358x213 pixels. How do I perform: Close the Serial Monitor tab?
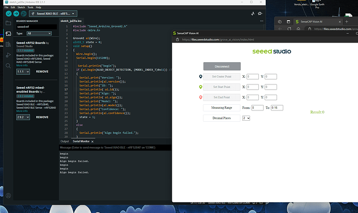[92, 141]
